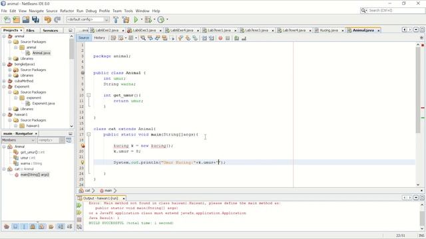Click the Profile Project toolbar icon

click(161, 19)
